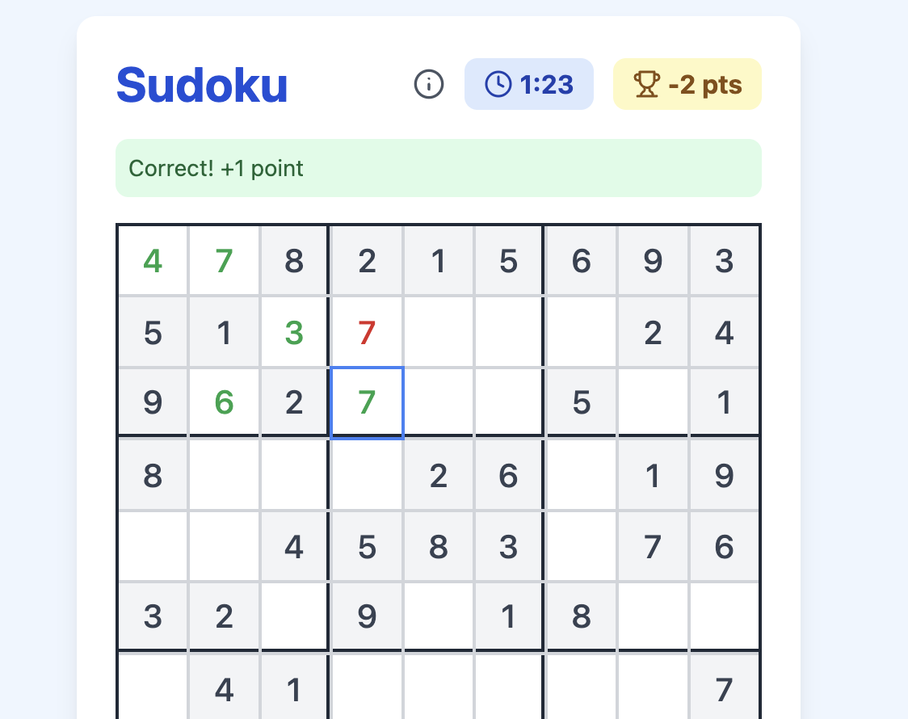Select the green 6 cell
Image resolution: width=908 pixels, height=719 pixels.
224,402
